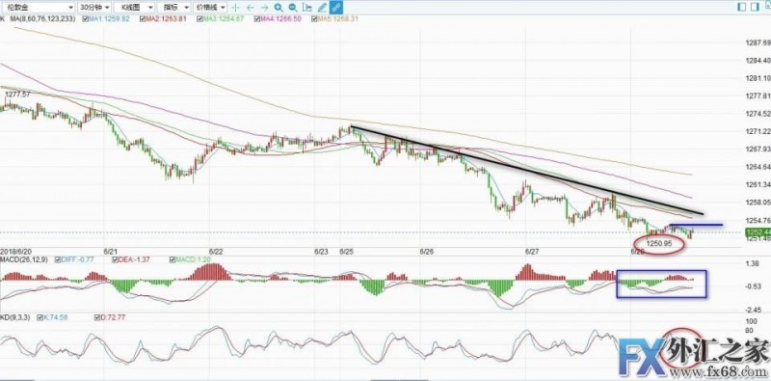
Task: Click the MA(8,60,76,123,233) parameters label
Action: coord(43,18)
